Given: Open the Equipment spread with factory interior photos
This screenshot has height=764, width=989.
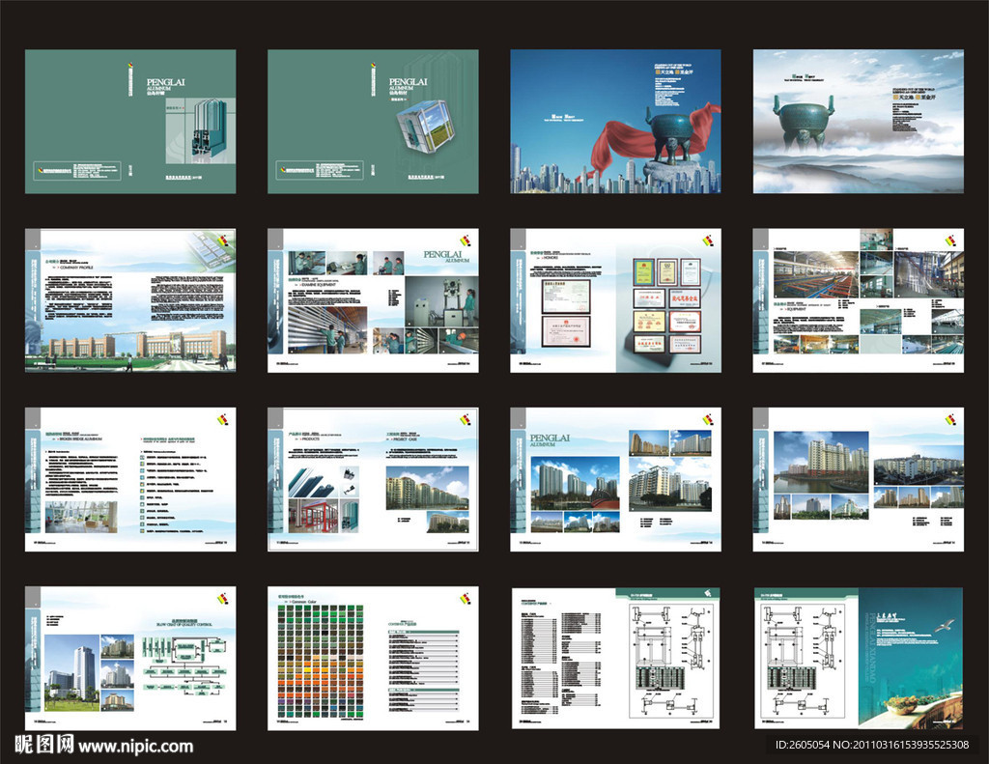Looking at the screenshot, I should click(858, 300).
